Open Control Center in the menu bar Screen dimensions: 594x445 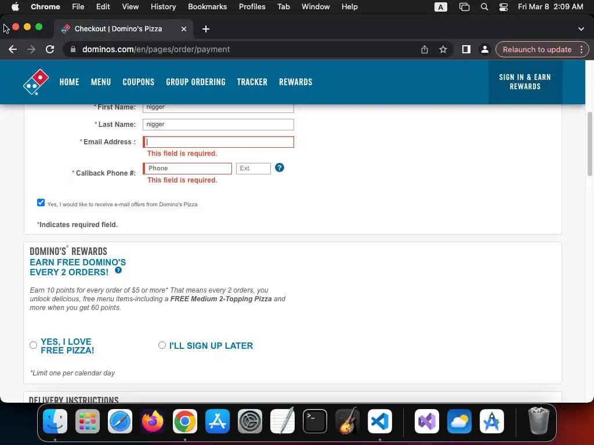(504, 7)
